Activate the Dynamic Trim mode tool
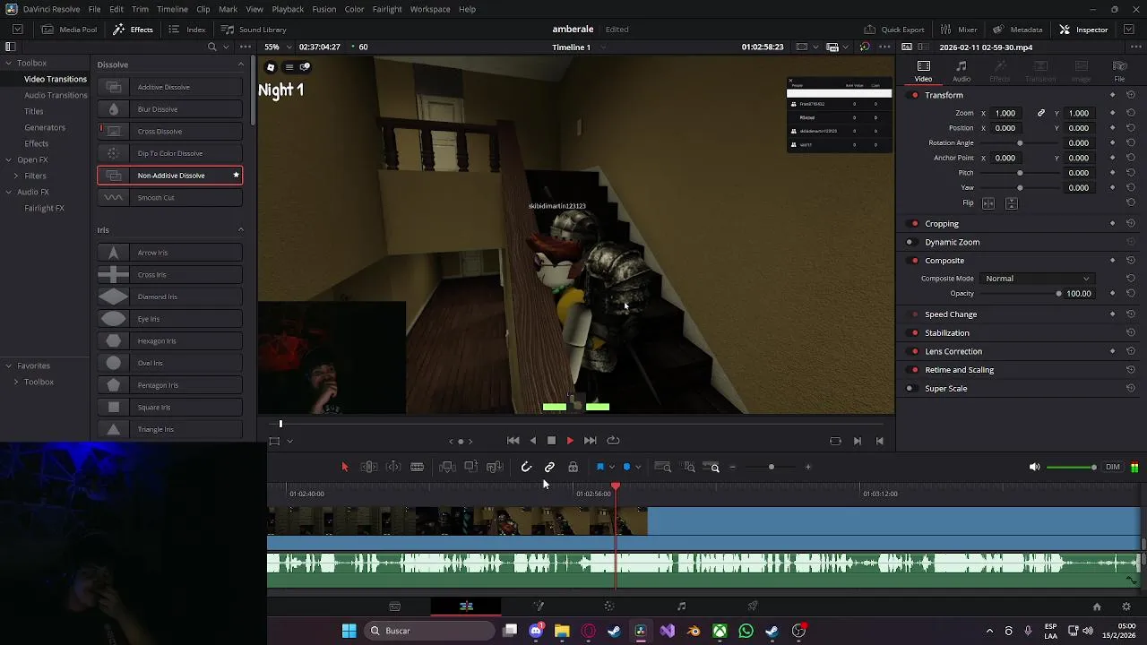 393,467
